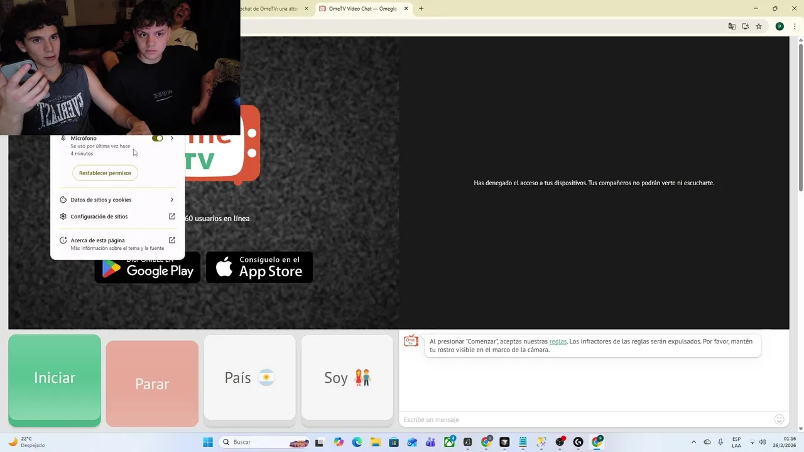The height and width of the screenshot is (452, 804).
Task: Open a new browser tab
Action: (x=421, y=9)
